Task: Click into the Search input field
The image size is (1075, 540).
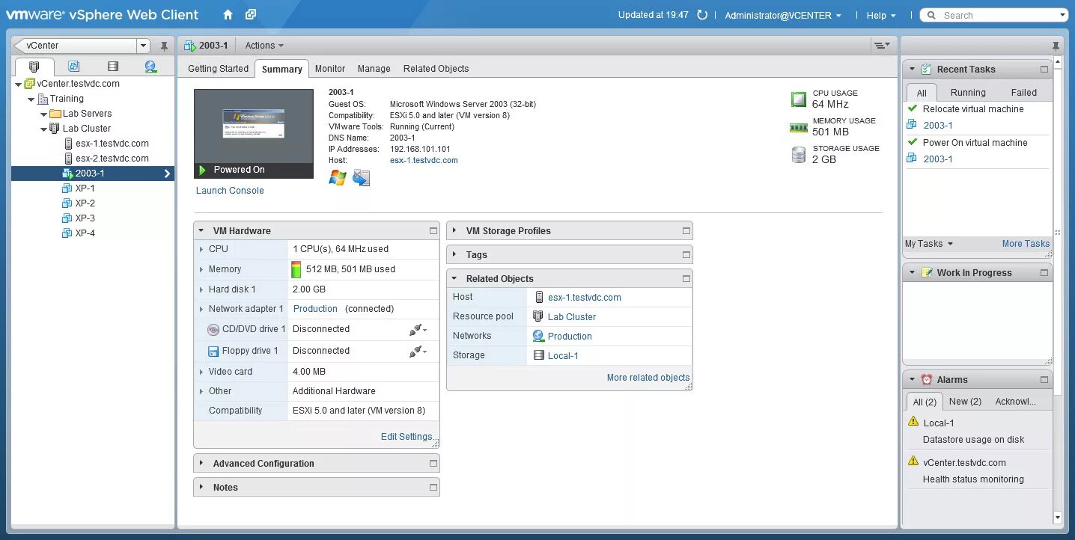Action: pyautogui.click(x=999, y=15)
